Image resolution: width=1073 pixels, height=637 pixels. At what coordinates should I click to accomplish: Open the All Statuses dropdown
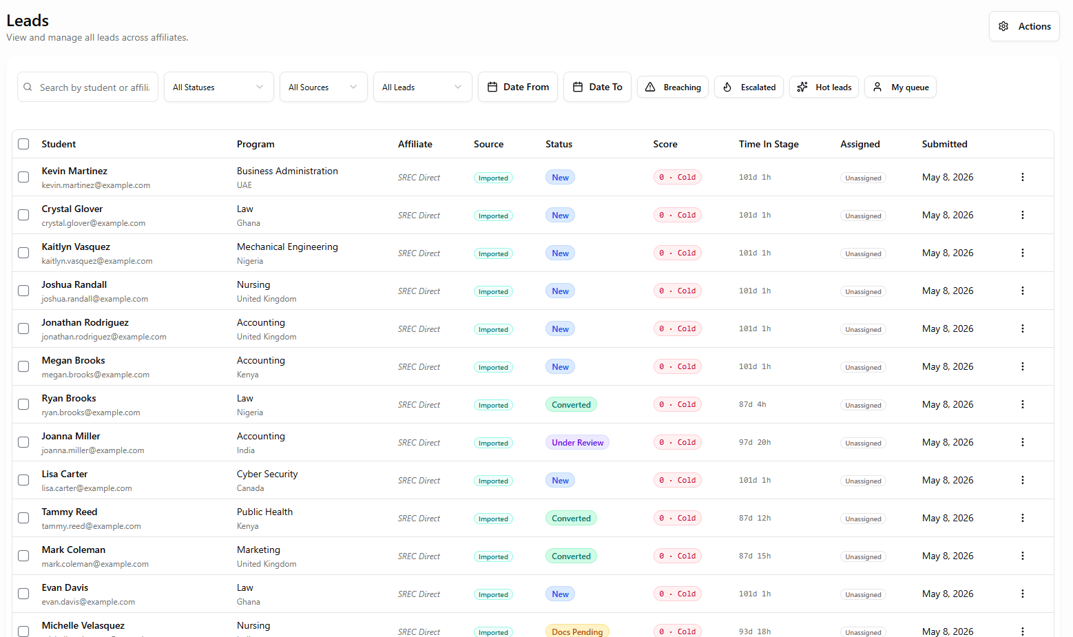point(219,87)
